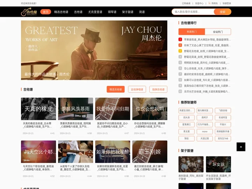The width and height of the screenshot is (252, 189).
Task: Open ranking item 苹果香简谱_黑大婶回乡带娃
Action: click(x=207, y=39)
